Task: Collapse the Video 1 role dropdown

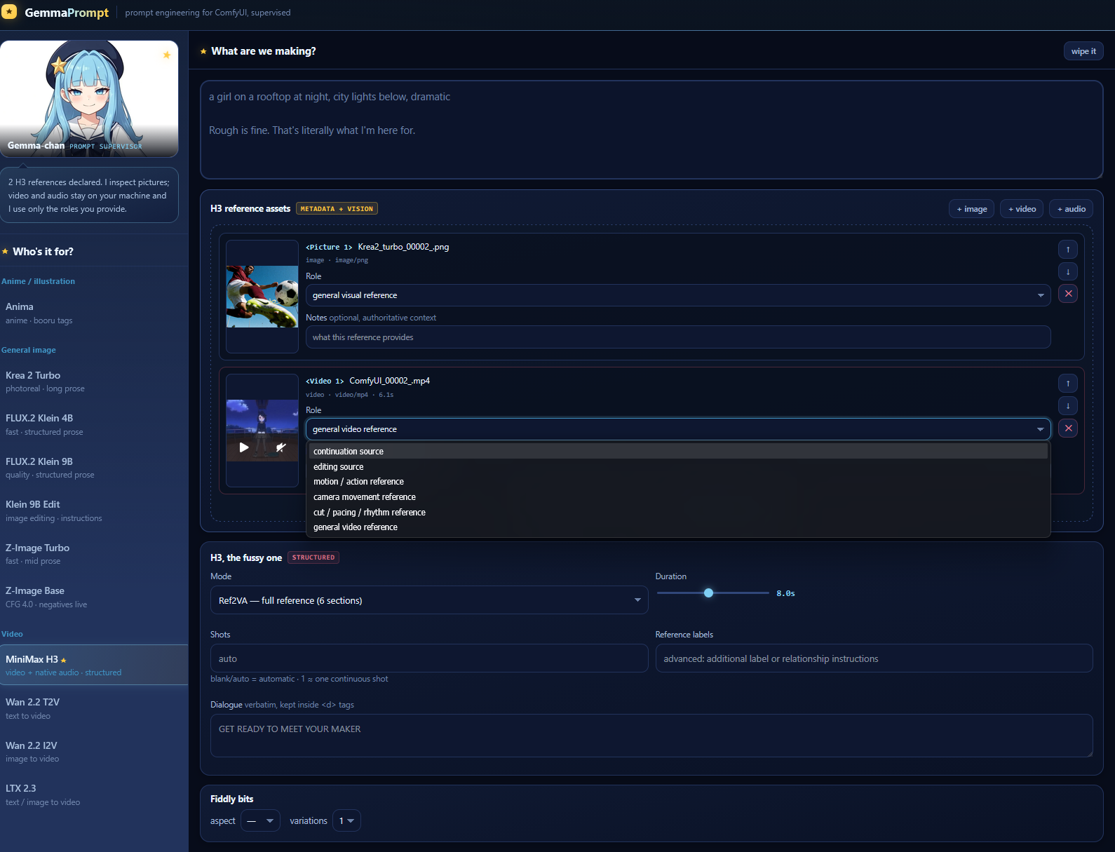Action: click(678, 429)
